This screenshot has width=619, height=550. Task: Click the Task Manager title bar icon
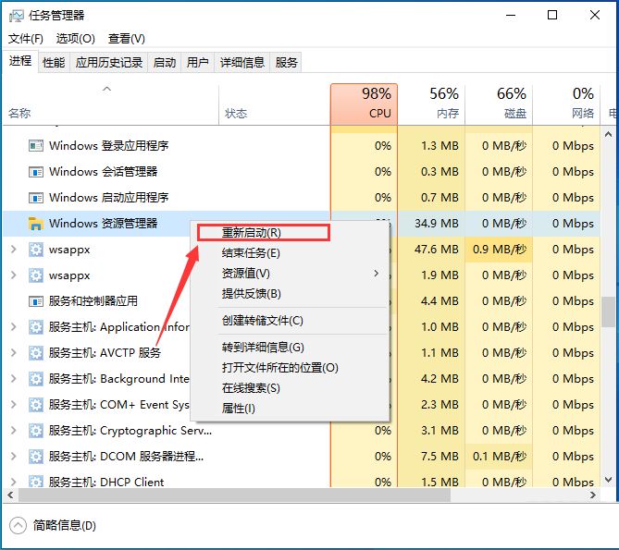click(16, 16)
